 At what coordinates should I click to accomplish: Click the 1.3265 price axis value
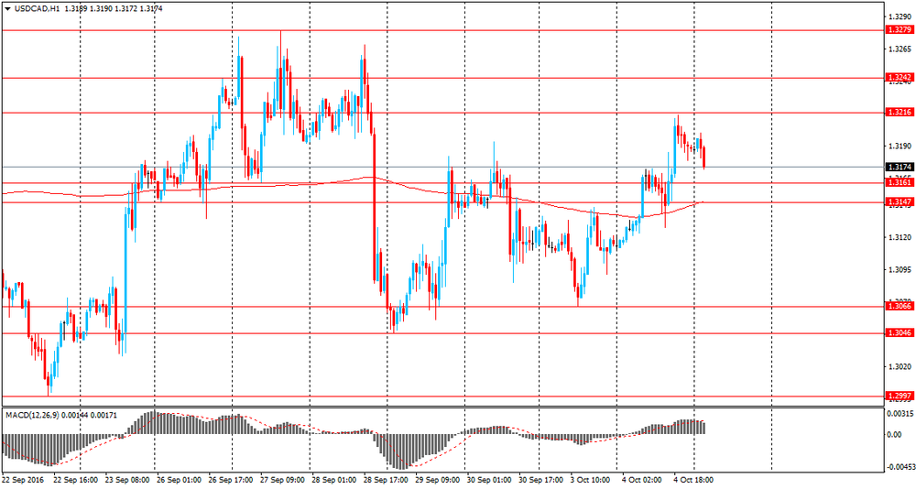point(900,49)
